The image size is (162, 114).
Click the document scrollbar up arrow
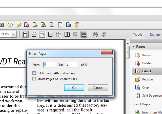click(x=128, y=43)
